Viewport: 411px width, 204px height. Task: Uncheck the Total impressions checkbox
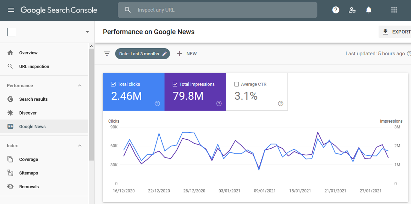pyautogui.click(x=175, y=84)
